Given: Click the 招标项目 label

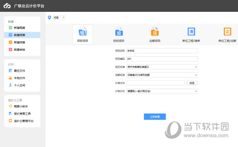Looking at the screenshot, I should point(83,41).
